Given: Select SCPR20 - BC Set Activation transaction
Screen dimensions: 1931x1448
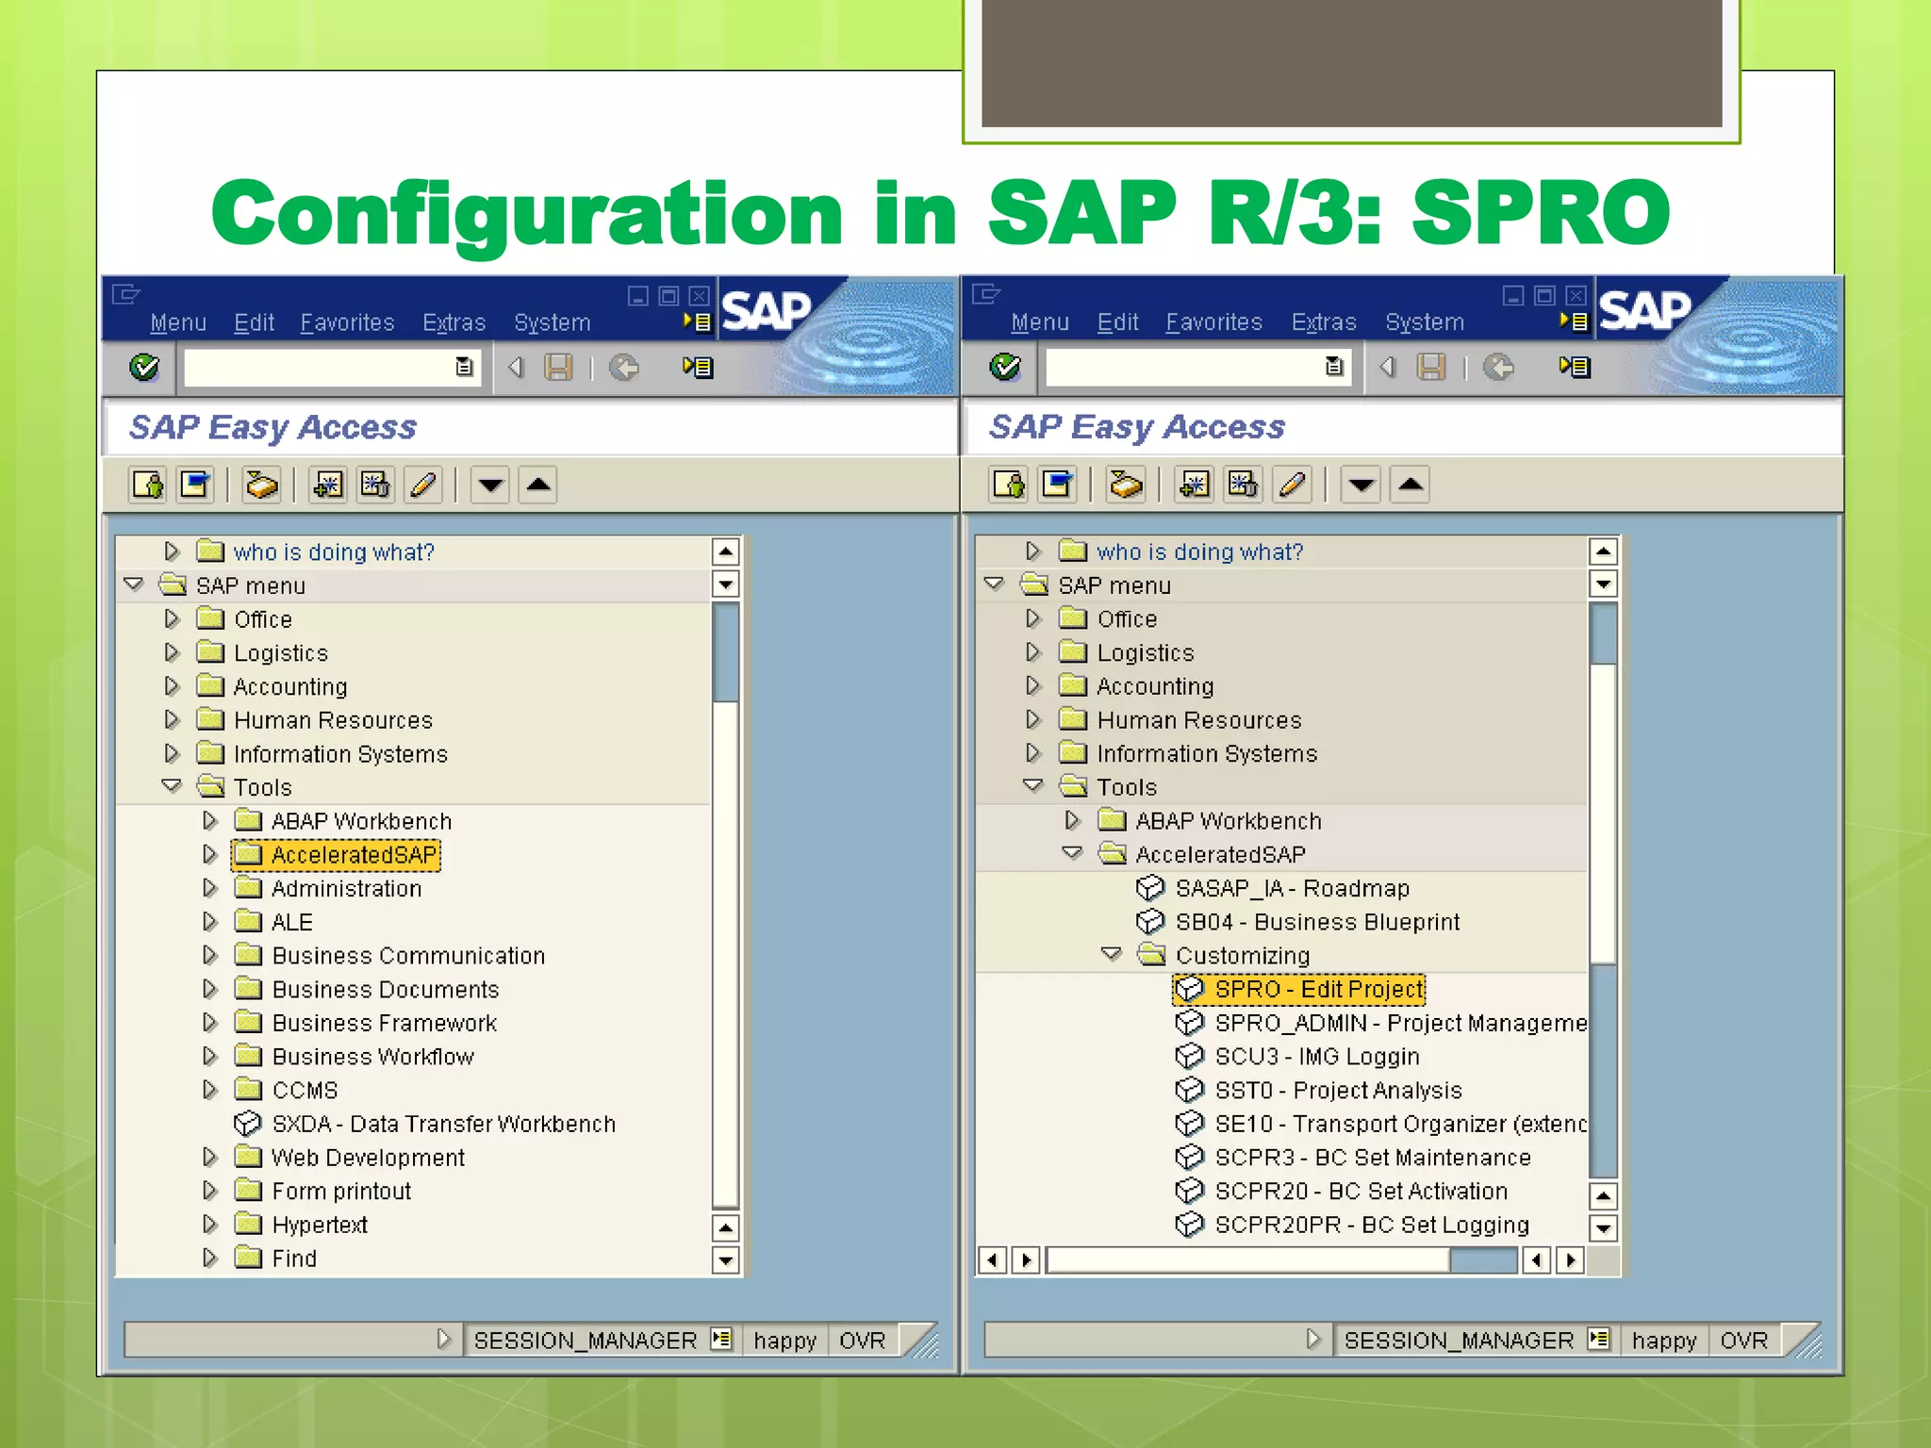Looking at the screenshot, I should (x=1342, y=1191).
